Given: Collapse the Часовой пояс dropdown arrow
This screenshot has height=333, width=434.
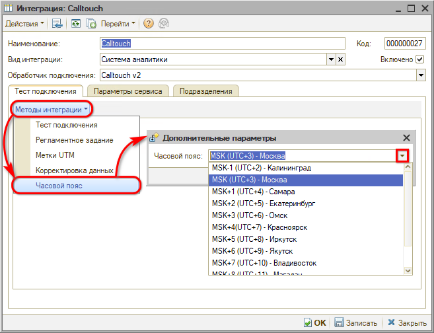Looking at the screenshot, I should tap(402, 156).
